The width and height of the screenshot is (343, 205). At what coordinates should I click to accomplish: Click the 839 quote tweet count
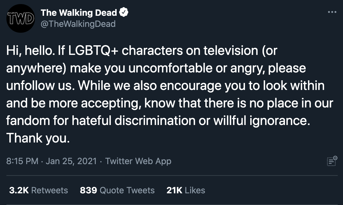point(88,190)
